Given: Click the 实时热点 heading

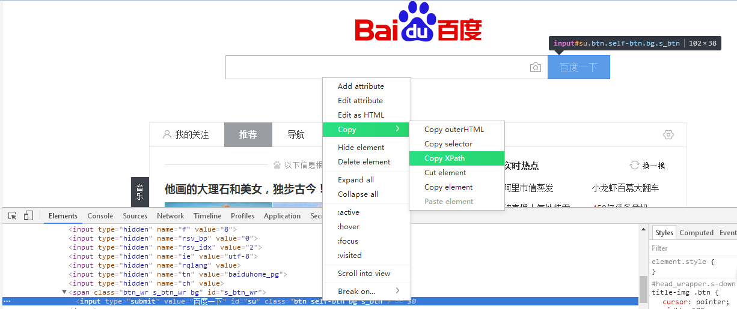Looking at the screenshot, I should [521, 166].
